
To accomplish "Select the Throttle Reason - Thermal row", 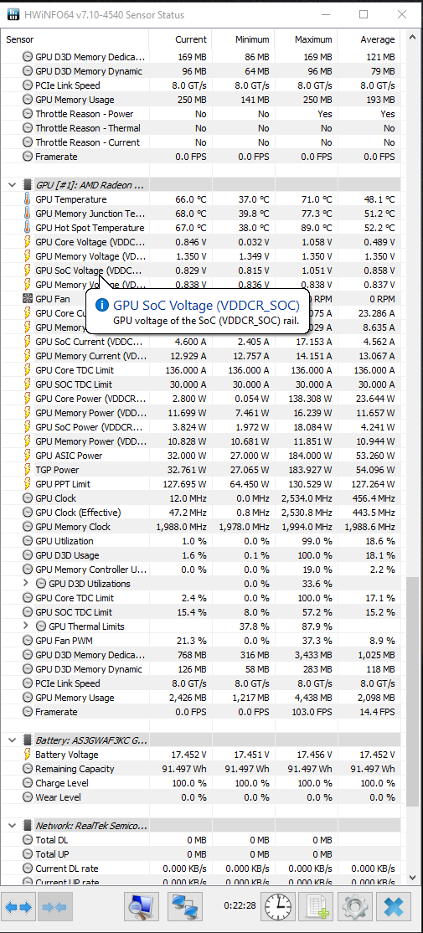I will click(x=200, y=128).
